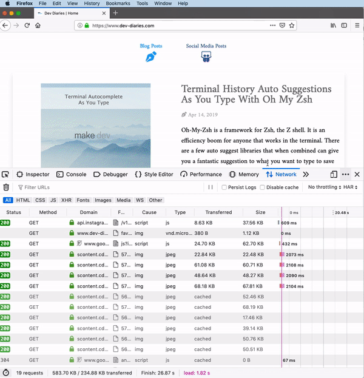Click the Blog Posts pen icon
364x378 pixels.
pos(151,57)
